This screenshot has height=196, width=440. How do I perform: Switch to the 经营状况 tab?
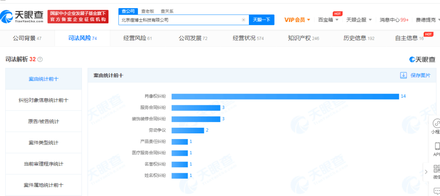(x=248, y=38)
